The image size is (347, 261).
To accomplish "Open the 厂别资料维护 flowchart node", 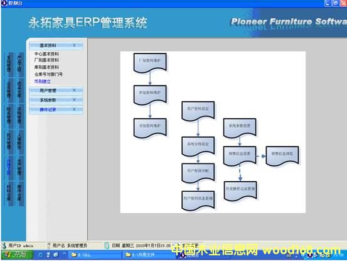I will click(x=150, y=62).
